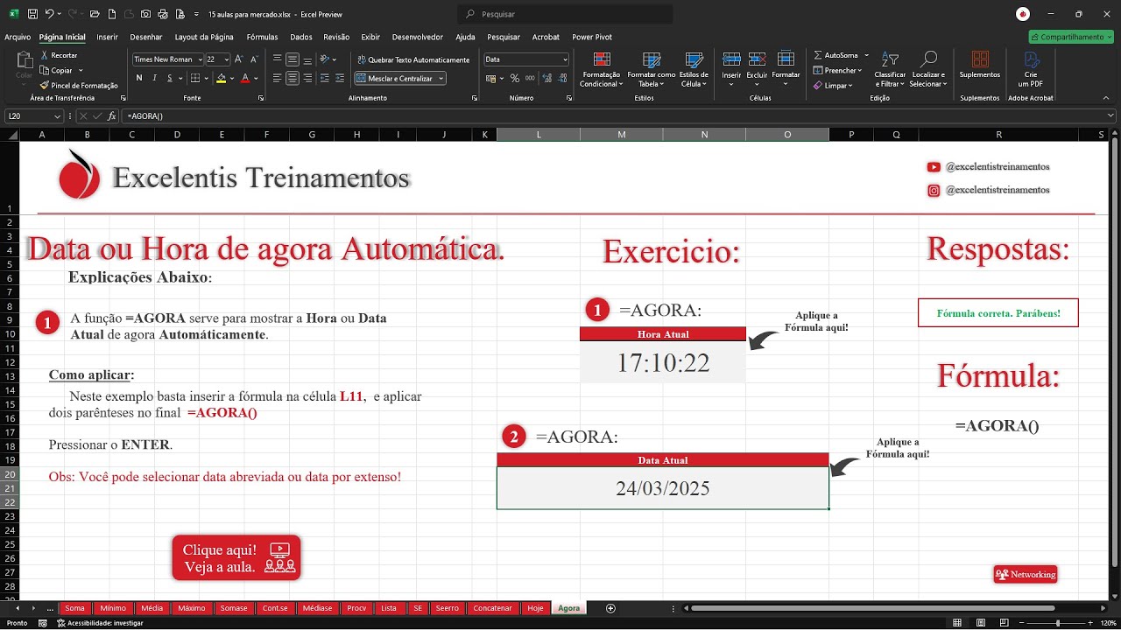
Task: Open the Arquivo menu
Action: point(18,38)
